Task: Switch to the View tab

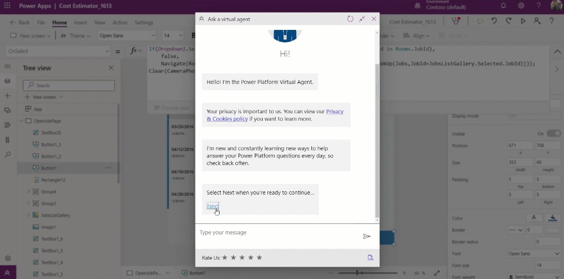Action: pos(100,22)
